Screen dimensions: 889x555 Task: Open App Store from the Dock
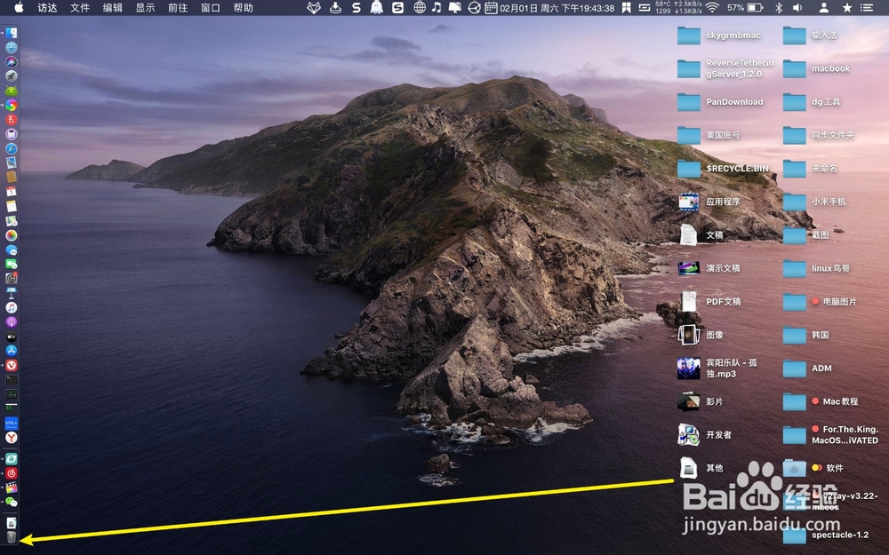coord(12,351)
